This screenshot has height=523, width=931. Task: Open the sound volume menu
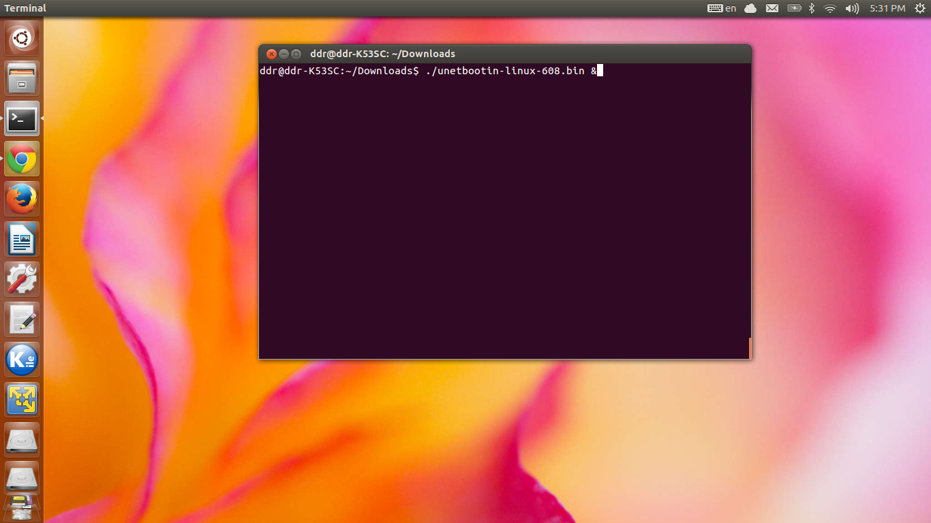[x=851, y=8]
